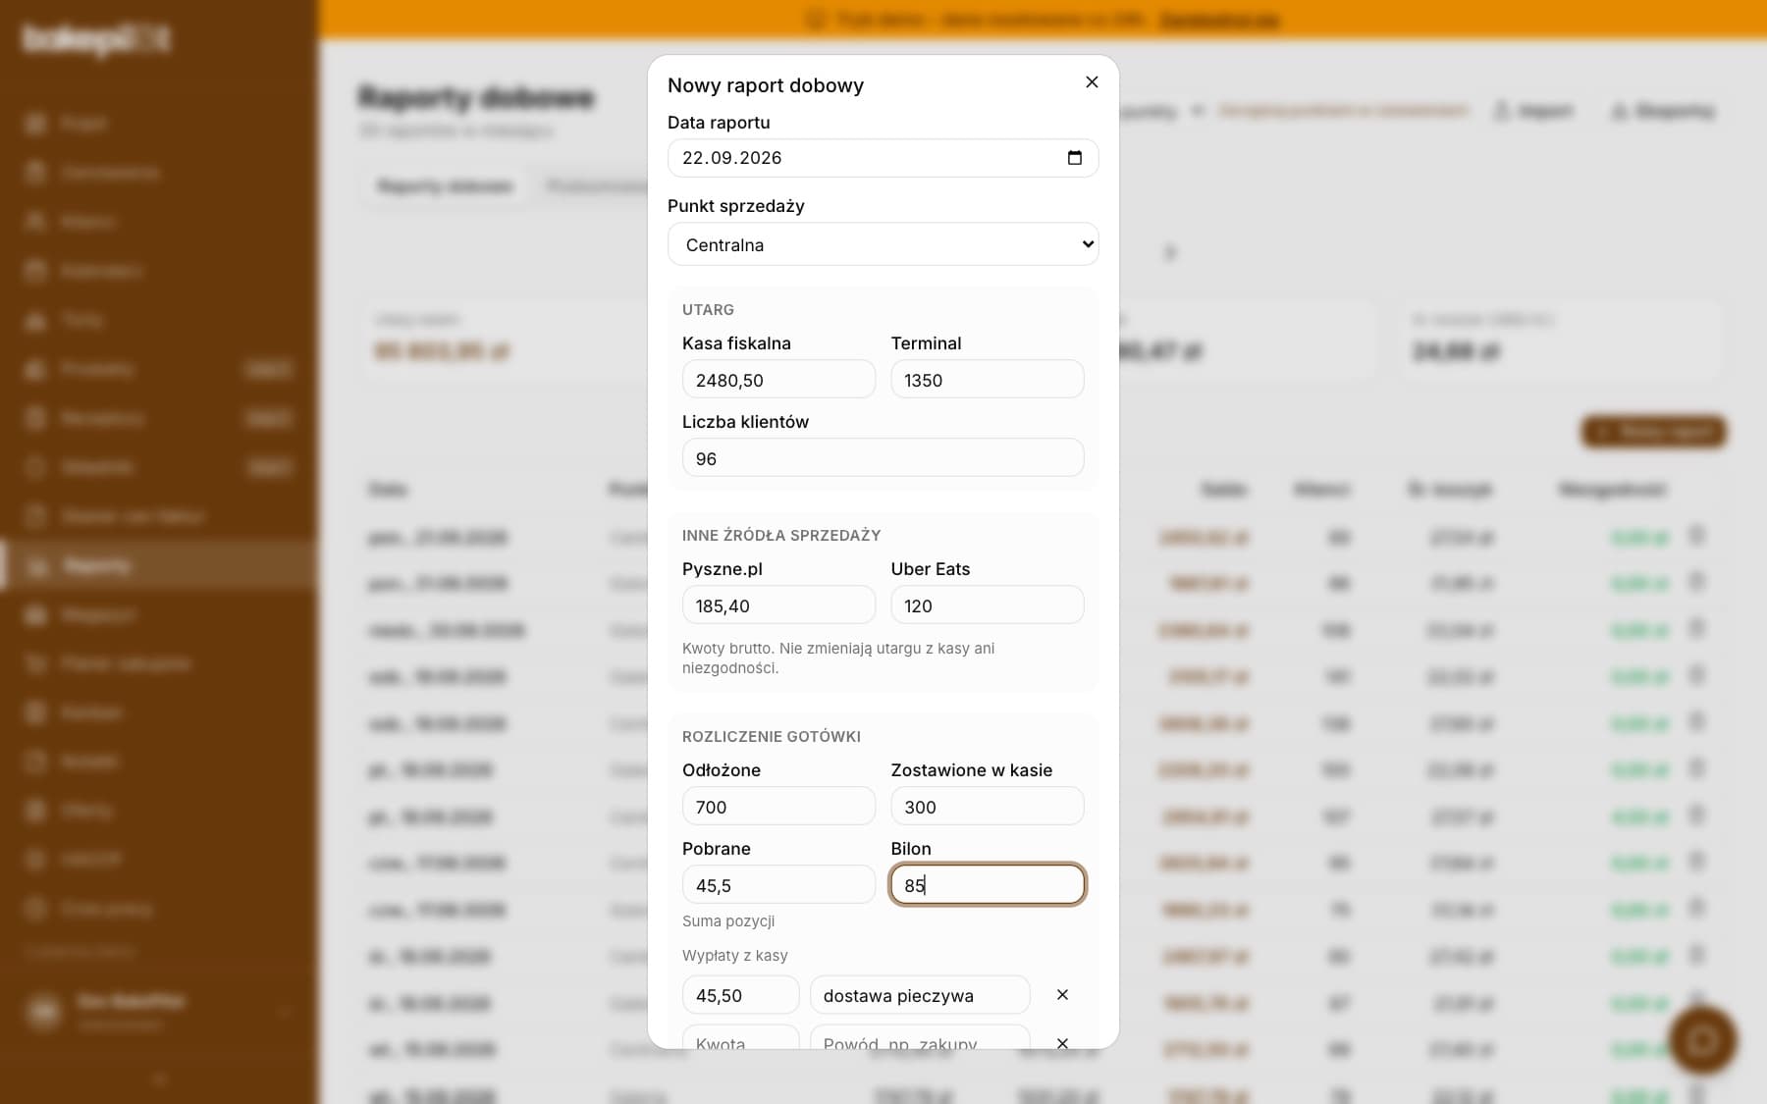This screenshot has height=1104, width=1767.
Task: Edit the Terminal amount field
Action: tap(987, 380)
